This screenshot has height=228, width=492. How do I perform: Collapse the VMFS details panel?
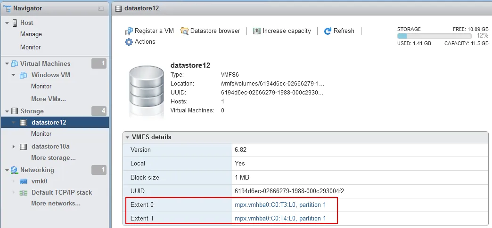pos(127,137)
